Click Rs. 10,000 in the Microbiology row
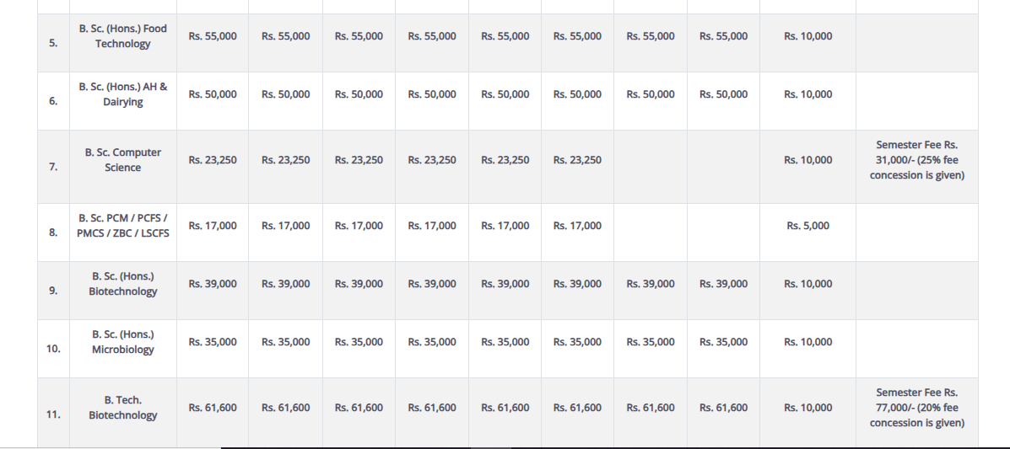The image size is (1010, 449). (x=807, y=342)
